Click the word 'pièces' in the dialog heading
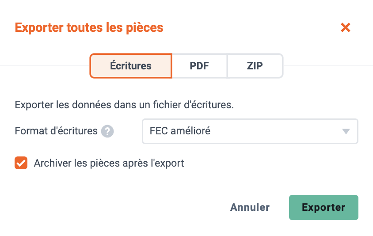Screen dimensions: 373x236 point(145,28)
